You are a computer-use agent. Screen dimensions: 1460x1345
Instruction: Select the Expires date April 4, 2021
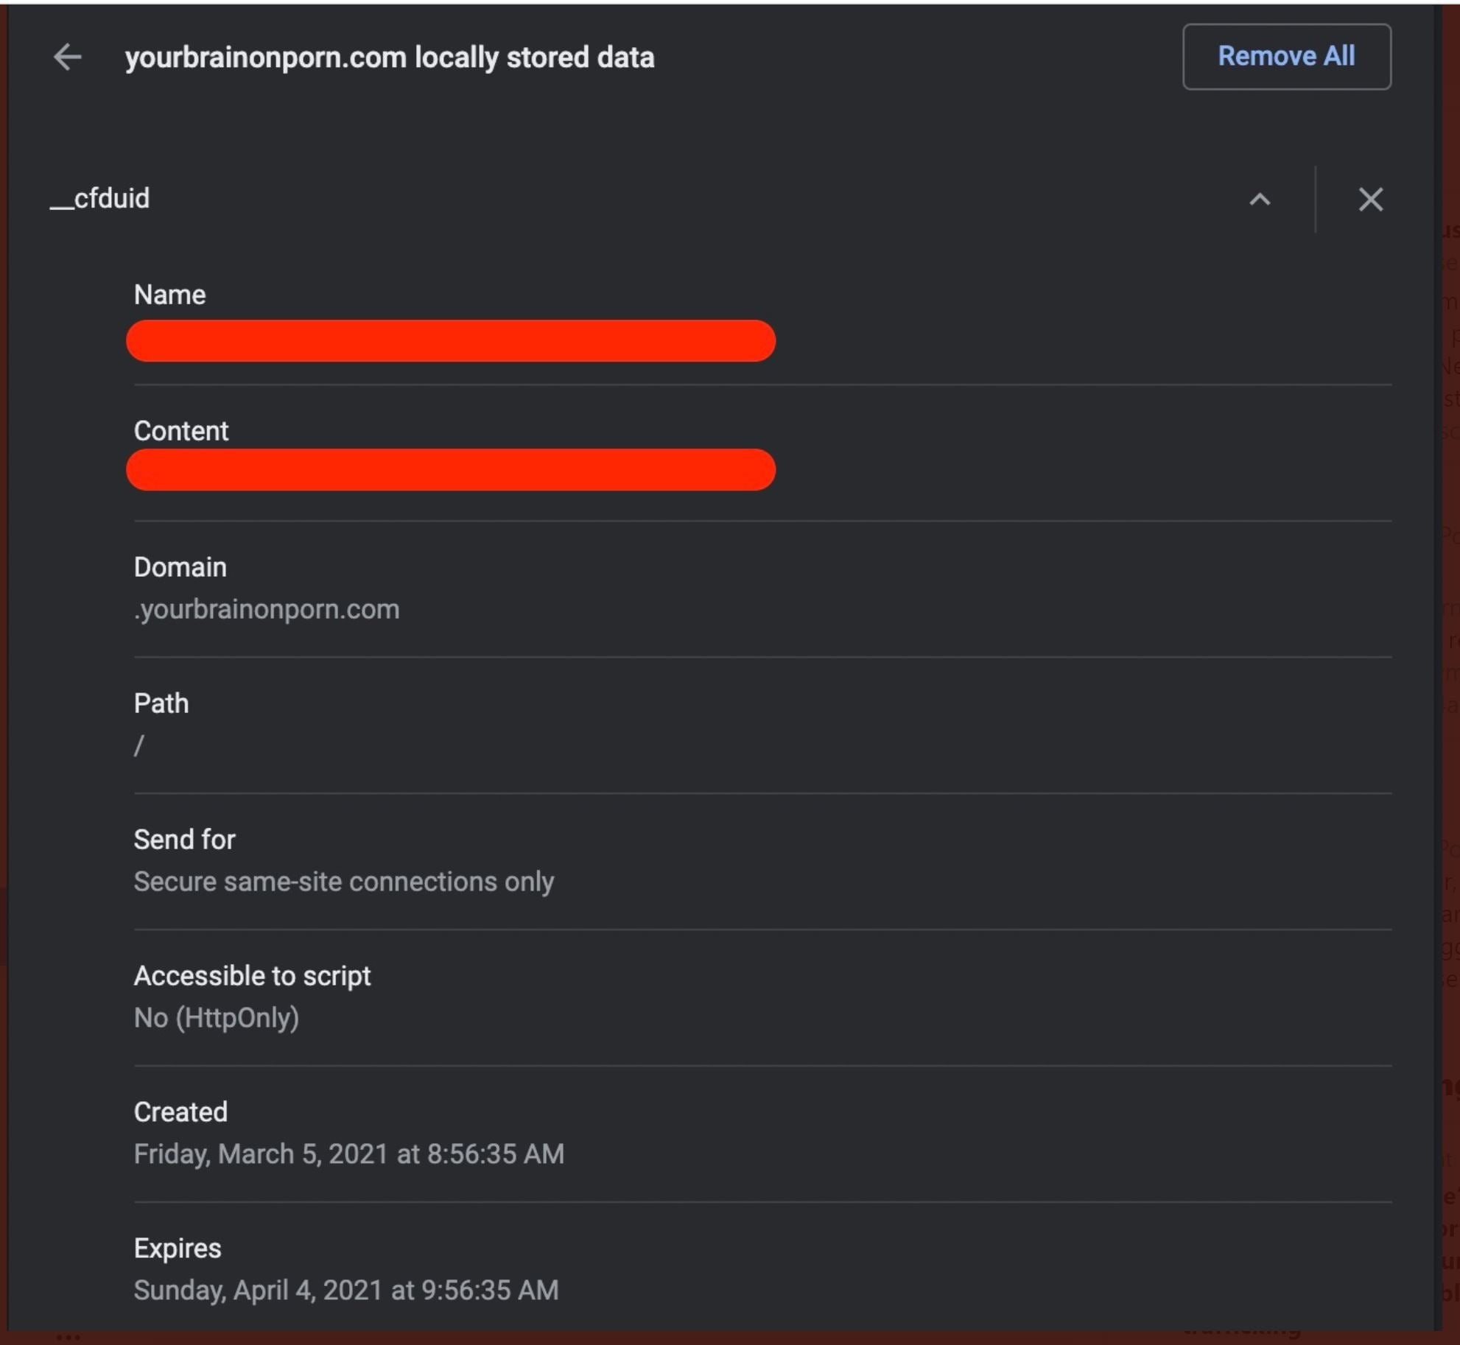pos(346,1290)
